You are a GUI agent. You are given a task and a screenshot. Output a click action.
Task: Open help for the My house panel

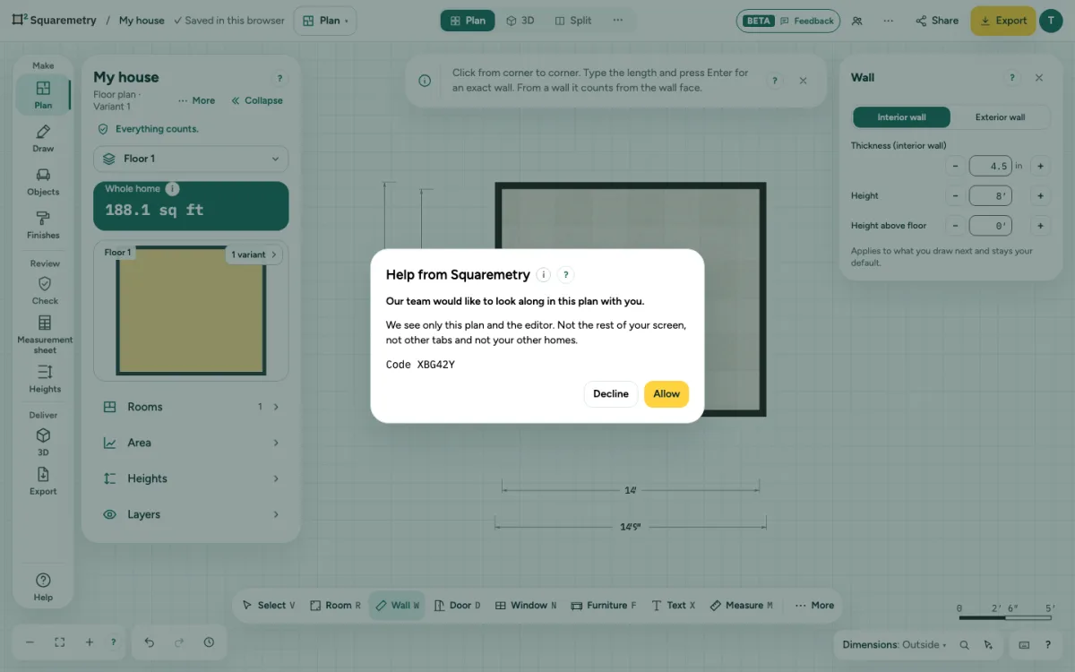[x=279, y=79]
